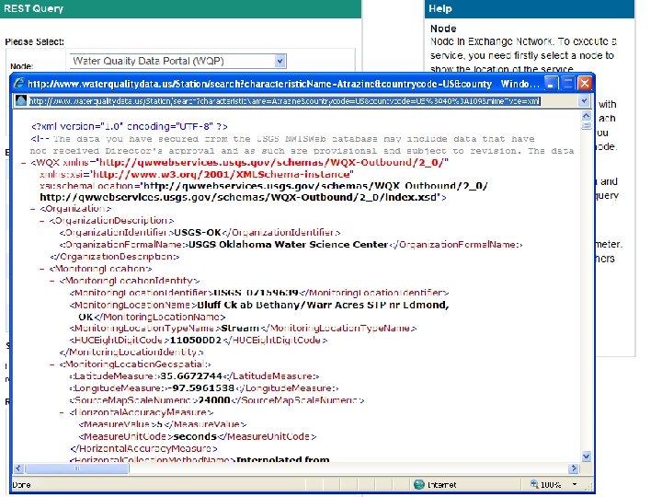Minimize the waterqualitydata popup window
This screenshot has height=497, width=662.
[551, 83]
